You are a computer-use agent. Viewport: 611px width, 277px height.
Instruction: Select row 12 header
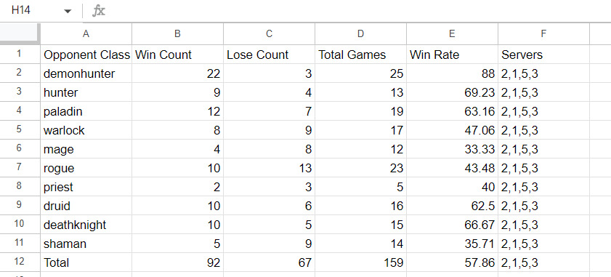tap(20, 262)
